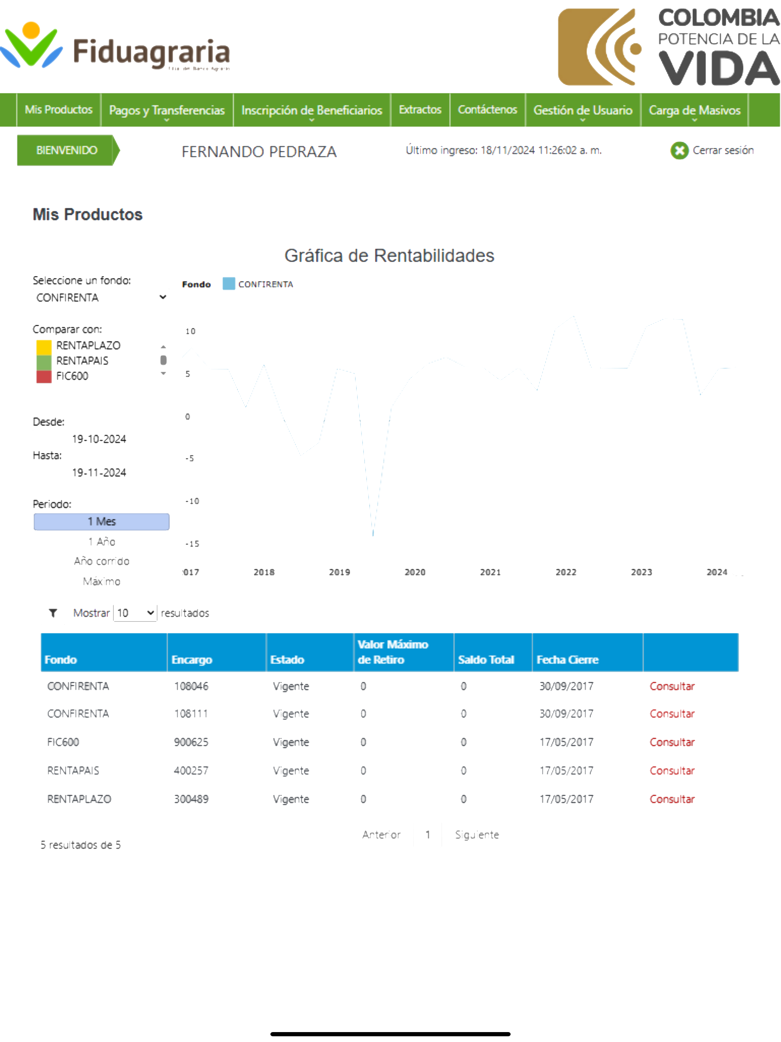Select the Año corrido period
The width and height of the screenshot is (781, 1042).
pyautogui.click(x=101, y=561)
